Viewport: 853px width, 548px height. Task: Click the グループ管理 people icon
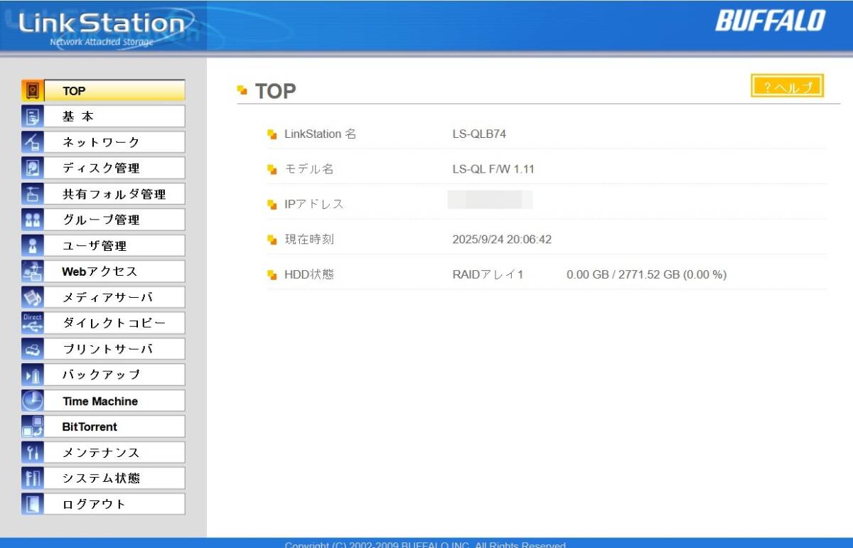tap(33, 220)
